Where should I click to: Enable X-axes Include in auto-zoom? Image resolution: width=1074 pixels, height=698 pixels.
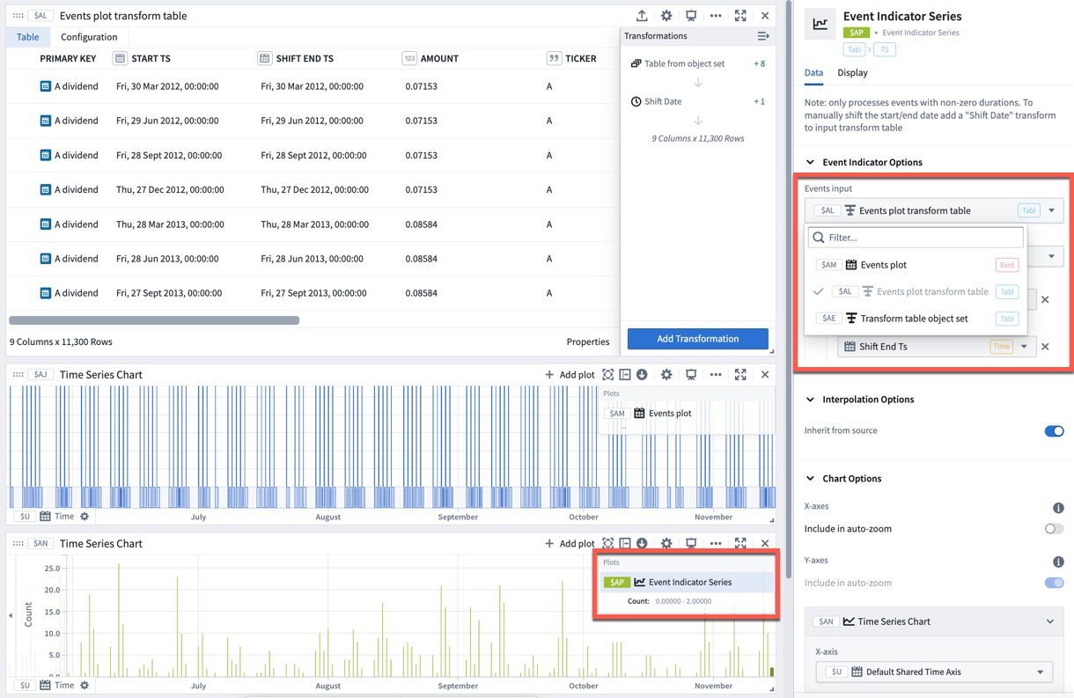coord(1054,529)
